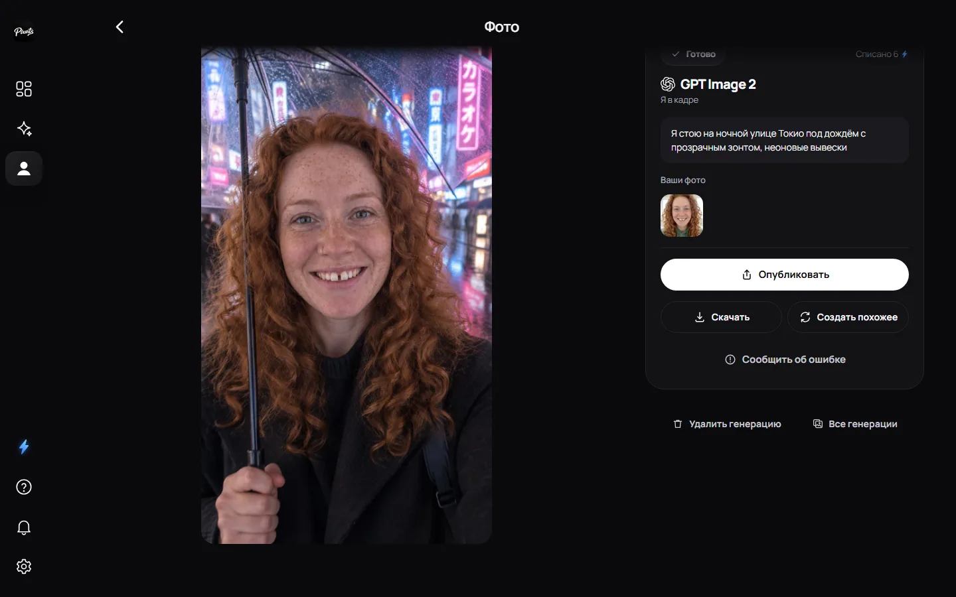Screen dimensions: 956x597
Task: Click the Опубликовать button
Action: [784, 275]
